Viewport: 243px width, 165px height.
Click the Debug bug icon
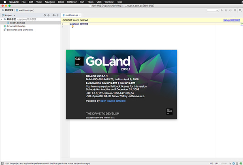click(x=226, y=10)
